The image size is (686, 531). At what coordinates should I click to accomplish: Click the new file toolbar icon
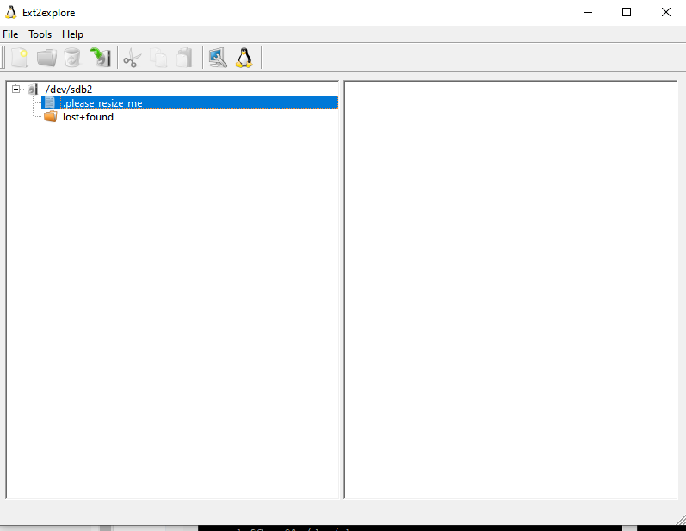pos(19,58)
